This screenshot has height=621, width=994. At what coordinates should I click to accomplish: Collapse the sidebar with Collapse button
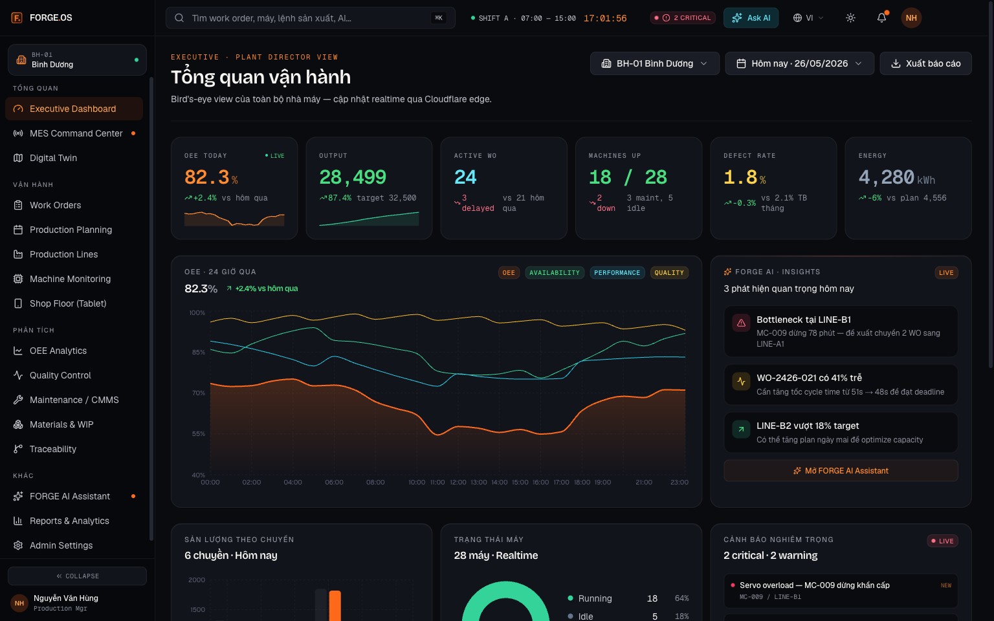tap(77, 576)
